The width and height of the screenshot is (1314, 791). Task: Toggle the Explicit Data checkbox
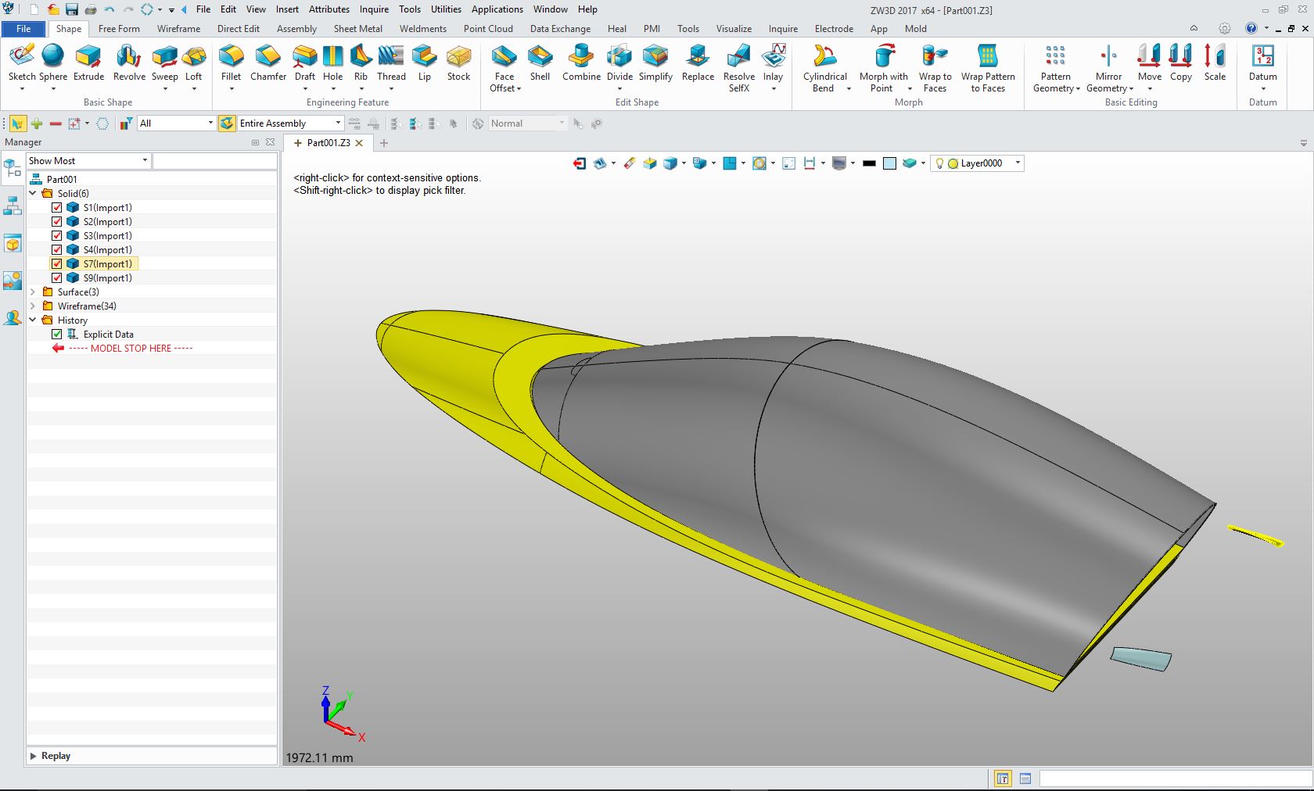[57, 335]
